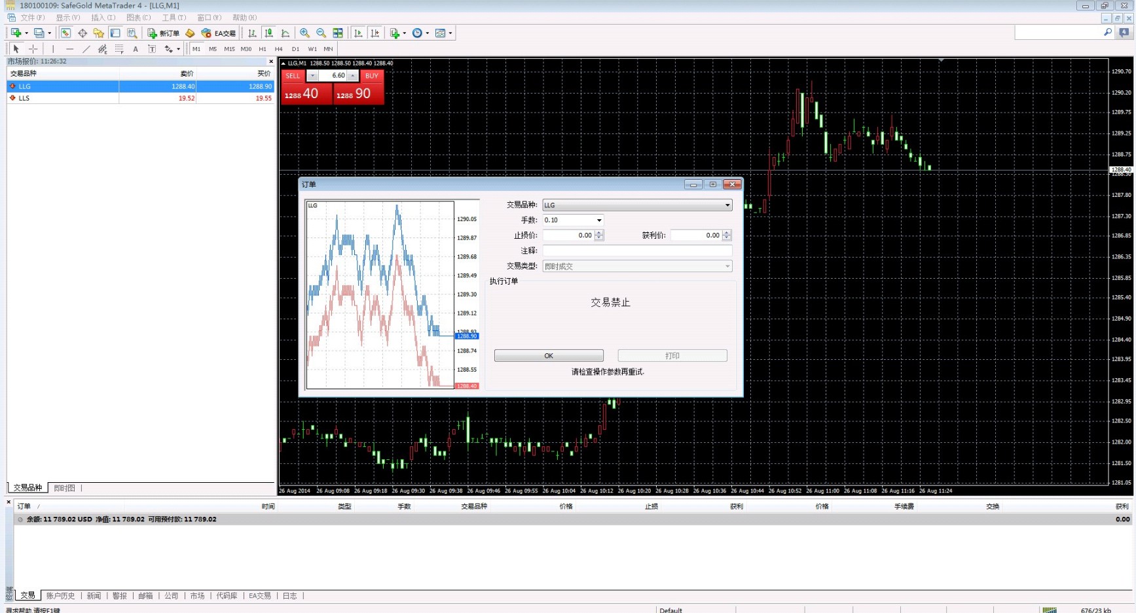Image resolution: width=1136 pixels, height=613 pixels.
Task: Open the MetaEditor yellow book icon
Action: click(190, 33)
